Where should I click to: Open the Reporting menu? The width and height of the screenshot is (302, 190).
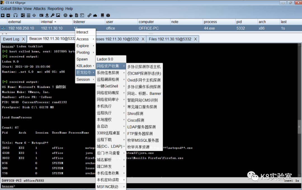(55, 9)
